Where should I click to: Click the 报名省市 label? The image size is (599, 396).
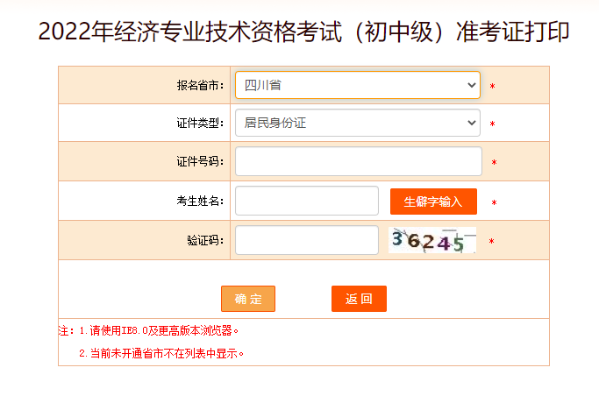tap(200, 86)
